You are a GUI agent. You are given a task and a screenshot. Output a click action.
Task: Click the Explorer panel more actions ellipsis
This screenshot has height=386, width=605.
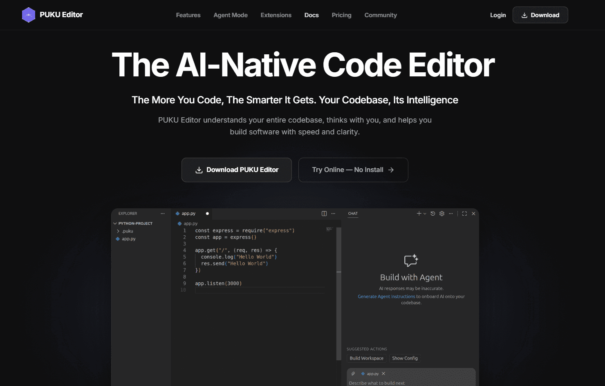tap(163, 214)
